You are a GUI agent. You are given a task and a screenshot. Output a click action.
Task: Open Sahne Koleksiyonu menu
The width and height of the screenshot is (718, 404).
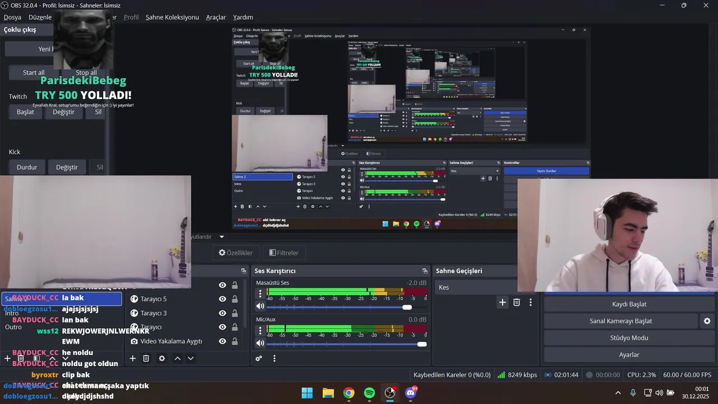click(x=172, y=17)
